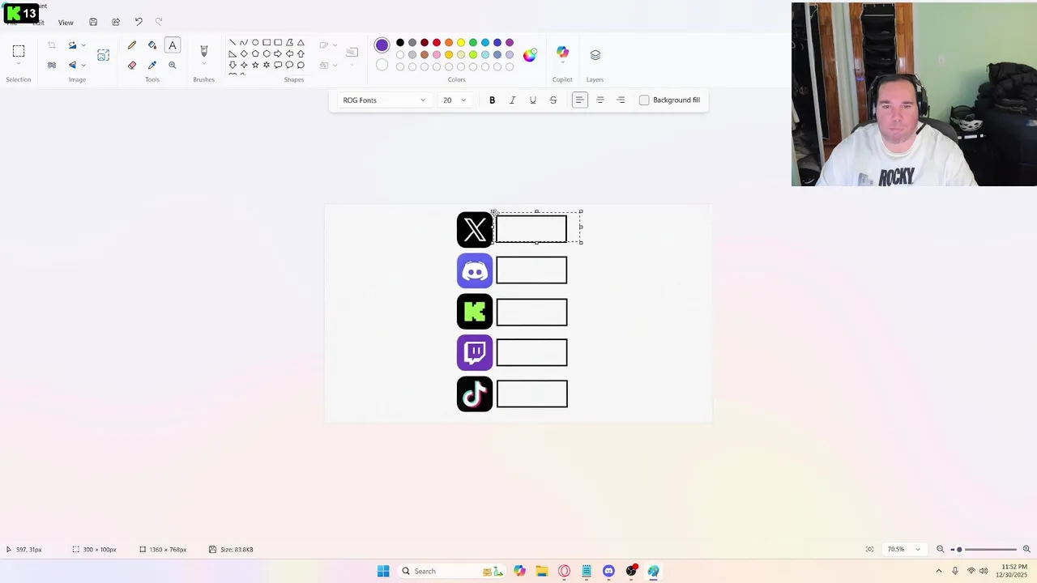Screen dimensions: 1037x583
Task: Click the Crop image icon
Action: 52,45
